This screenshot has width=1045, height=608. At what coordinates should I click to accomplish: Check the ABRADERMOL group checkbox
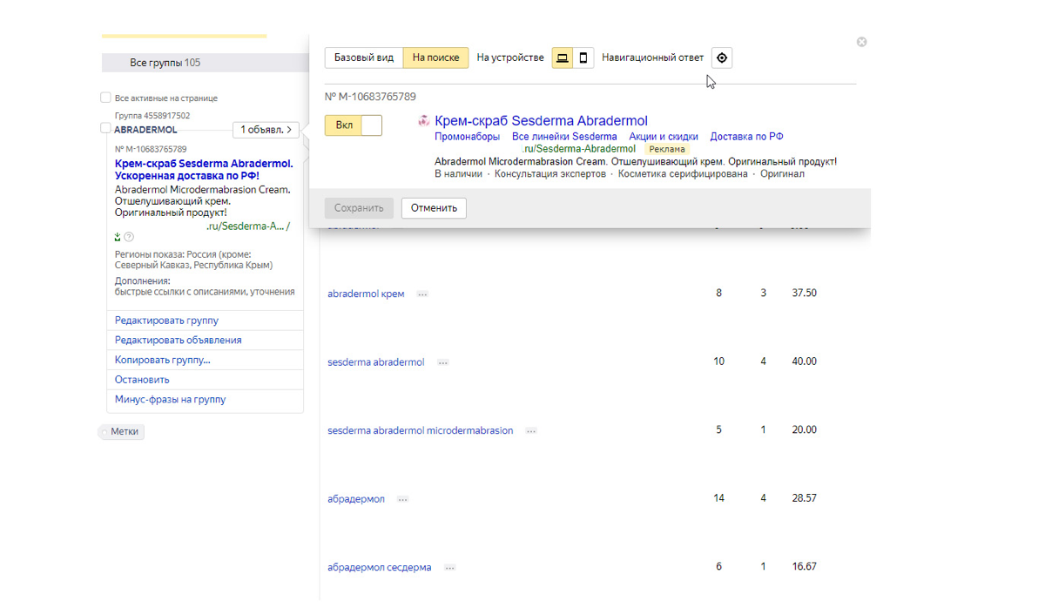click(x=105, y=129)
